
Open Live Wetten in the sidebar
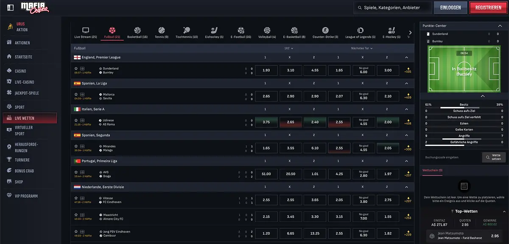tap(30, 118)
